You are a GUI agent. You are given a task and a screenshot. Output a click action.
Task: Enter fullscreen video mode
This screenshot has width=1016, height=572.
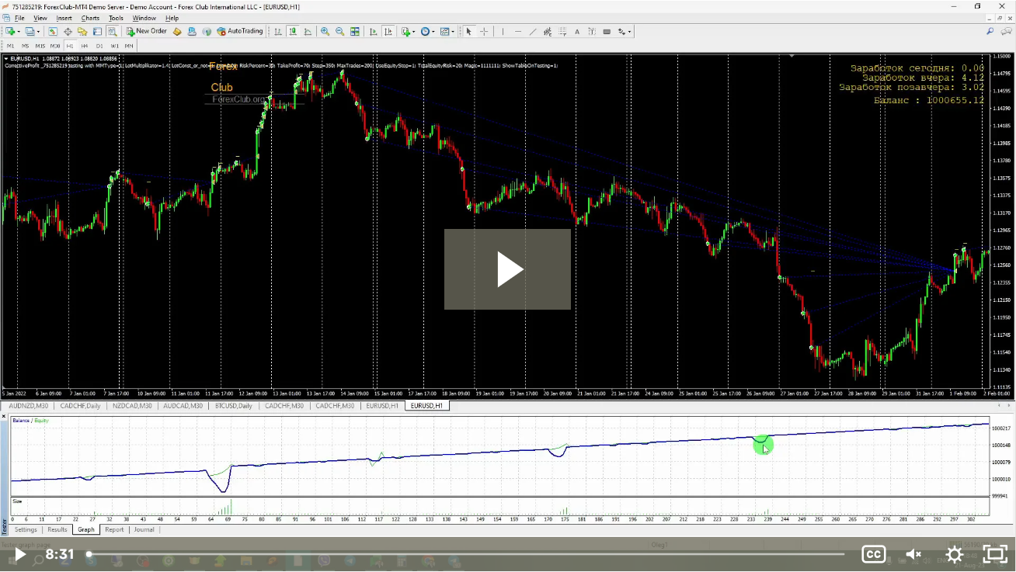click(x=995, y=554)
